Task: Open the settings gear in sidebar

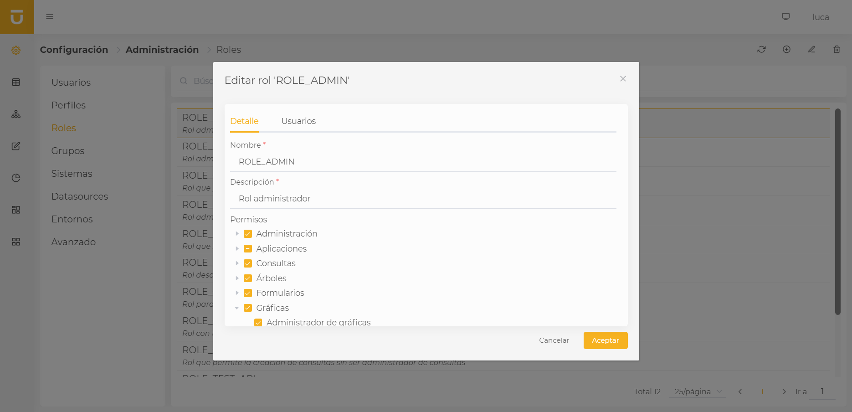Action: pyautogui.click(x=16, y=50)
